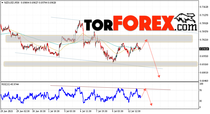Select the RSI level 70 label
The width and height of the screenshot is (210, 114).
point(201,90)
